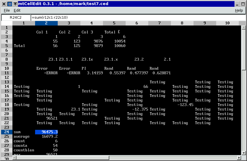This screenshot has height=161, width=247.
Task: Click the sticky window icon in title bar
Action: 9,4
